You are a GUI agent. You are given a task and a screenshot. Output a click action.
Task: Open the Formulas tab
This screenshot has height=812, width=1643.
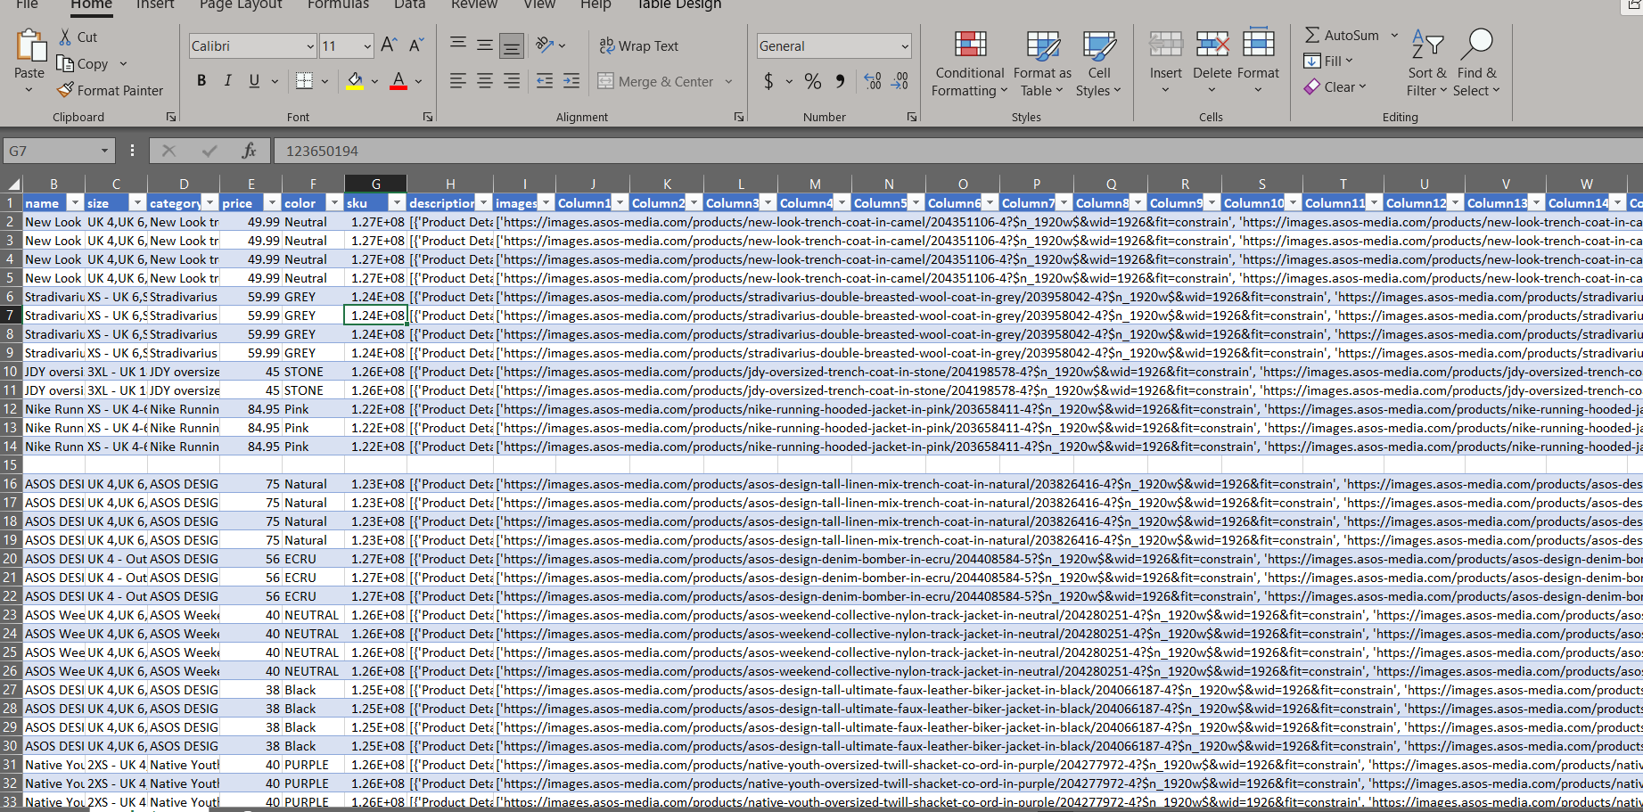(338, 4)
